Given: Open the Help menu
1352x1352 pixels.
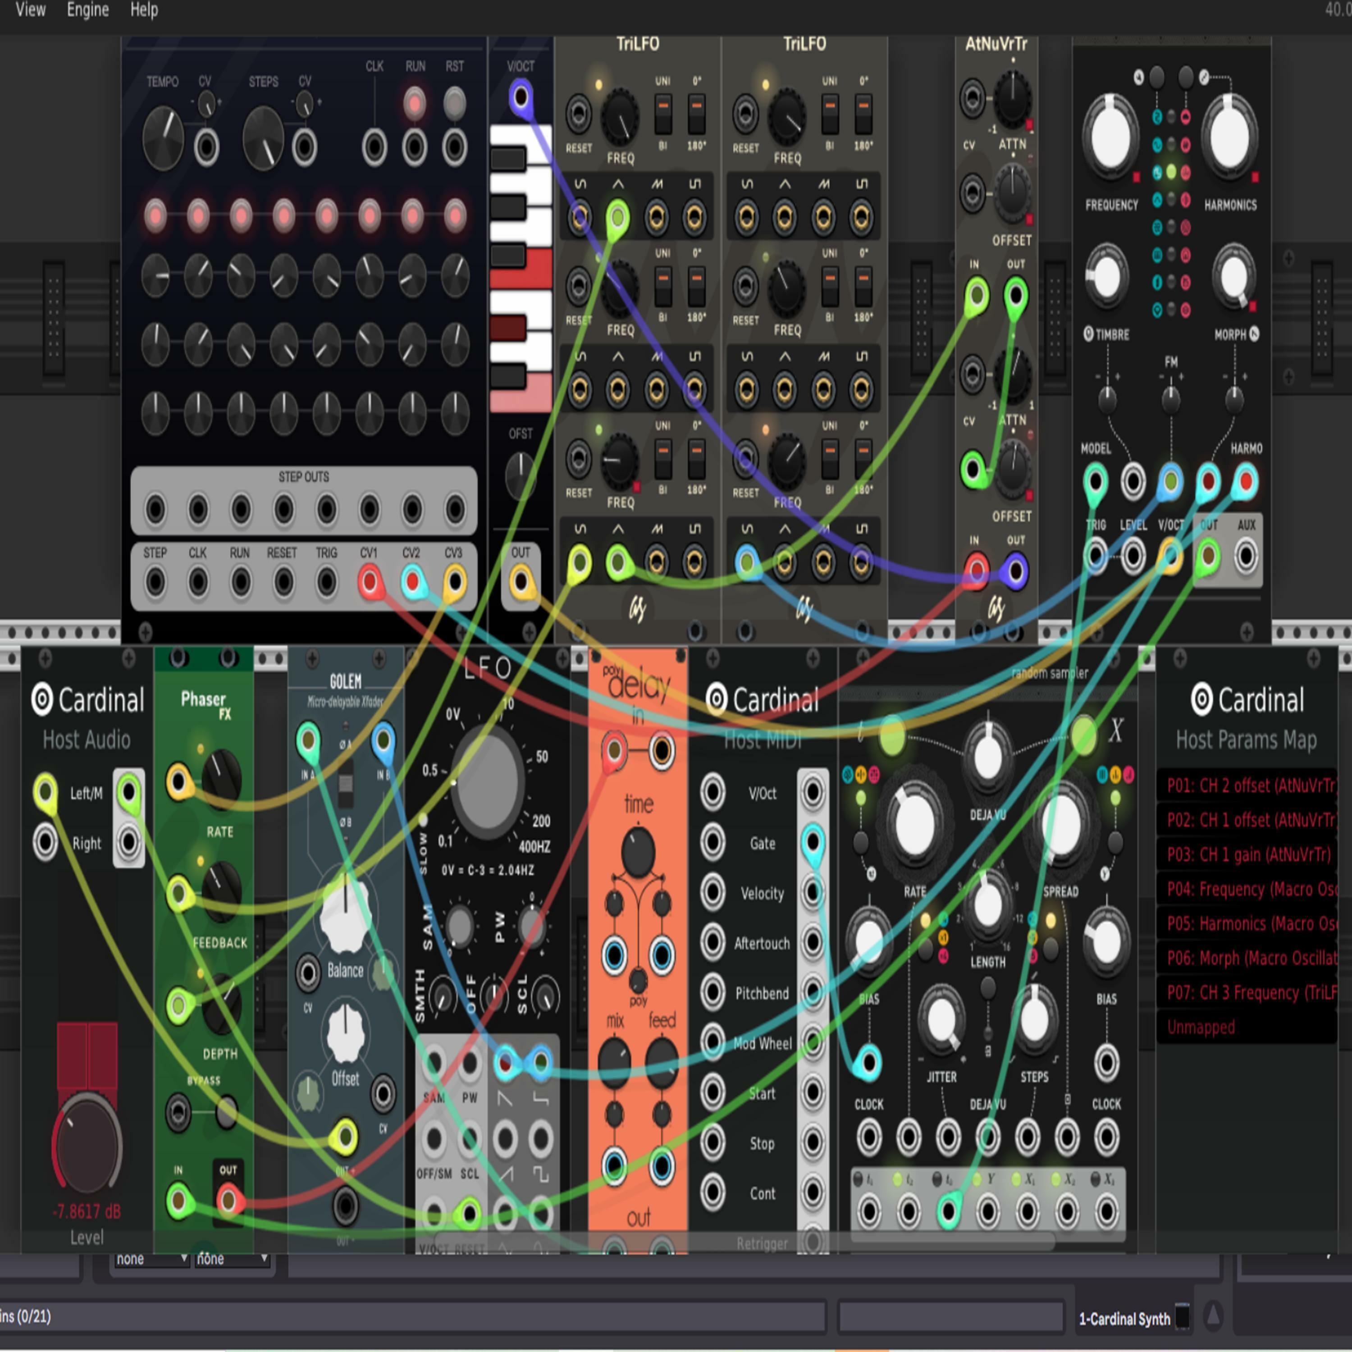Looking at the screenshot, I should (x=144, y=10).
